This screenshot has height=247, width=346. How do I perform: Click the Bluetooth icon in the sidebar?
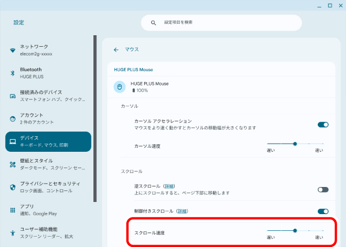(13, 73)
